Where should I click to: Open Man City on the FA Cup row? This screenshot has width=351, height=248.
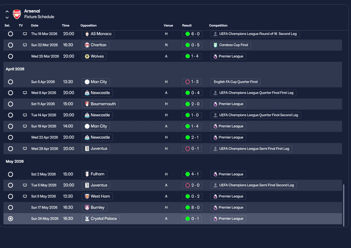coord(96,82)
